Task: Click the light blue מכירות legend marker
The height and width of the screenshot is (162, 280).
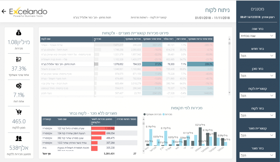Action: coord(164,114)
